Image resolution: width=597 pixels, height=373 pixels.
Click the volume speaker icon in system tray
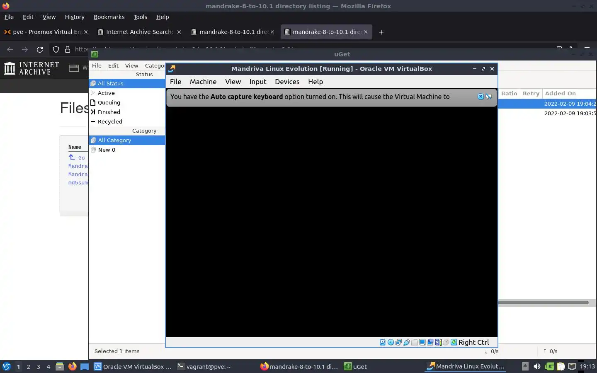coord(537,366)
